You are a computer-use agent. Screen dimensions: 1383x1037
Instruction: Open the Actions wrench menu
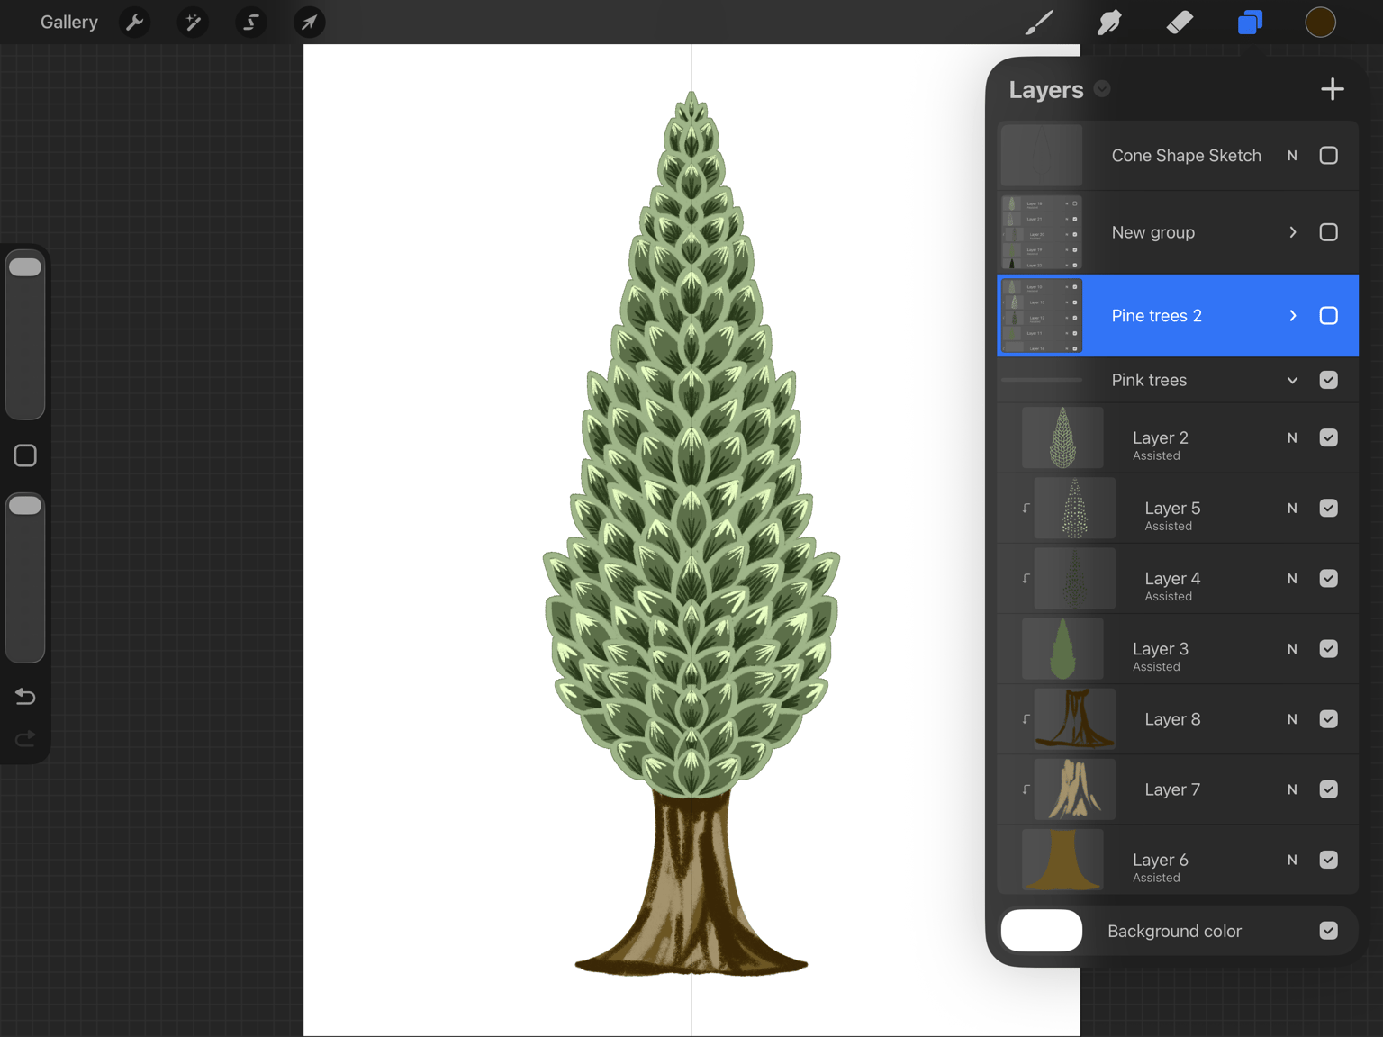(135, 22)
